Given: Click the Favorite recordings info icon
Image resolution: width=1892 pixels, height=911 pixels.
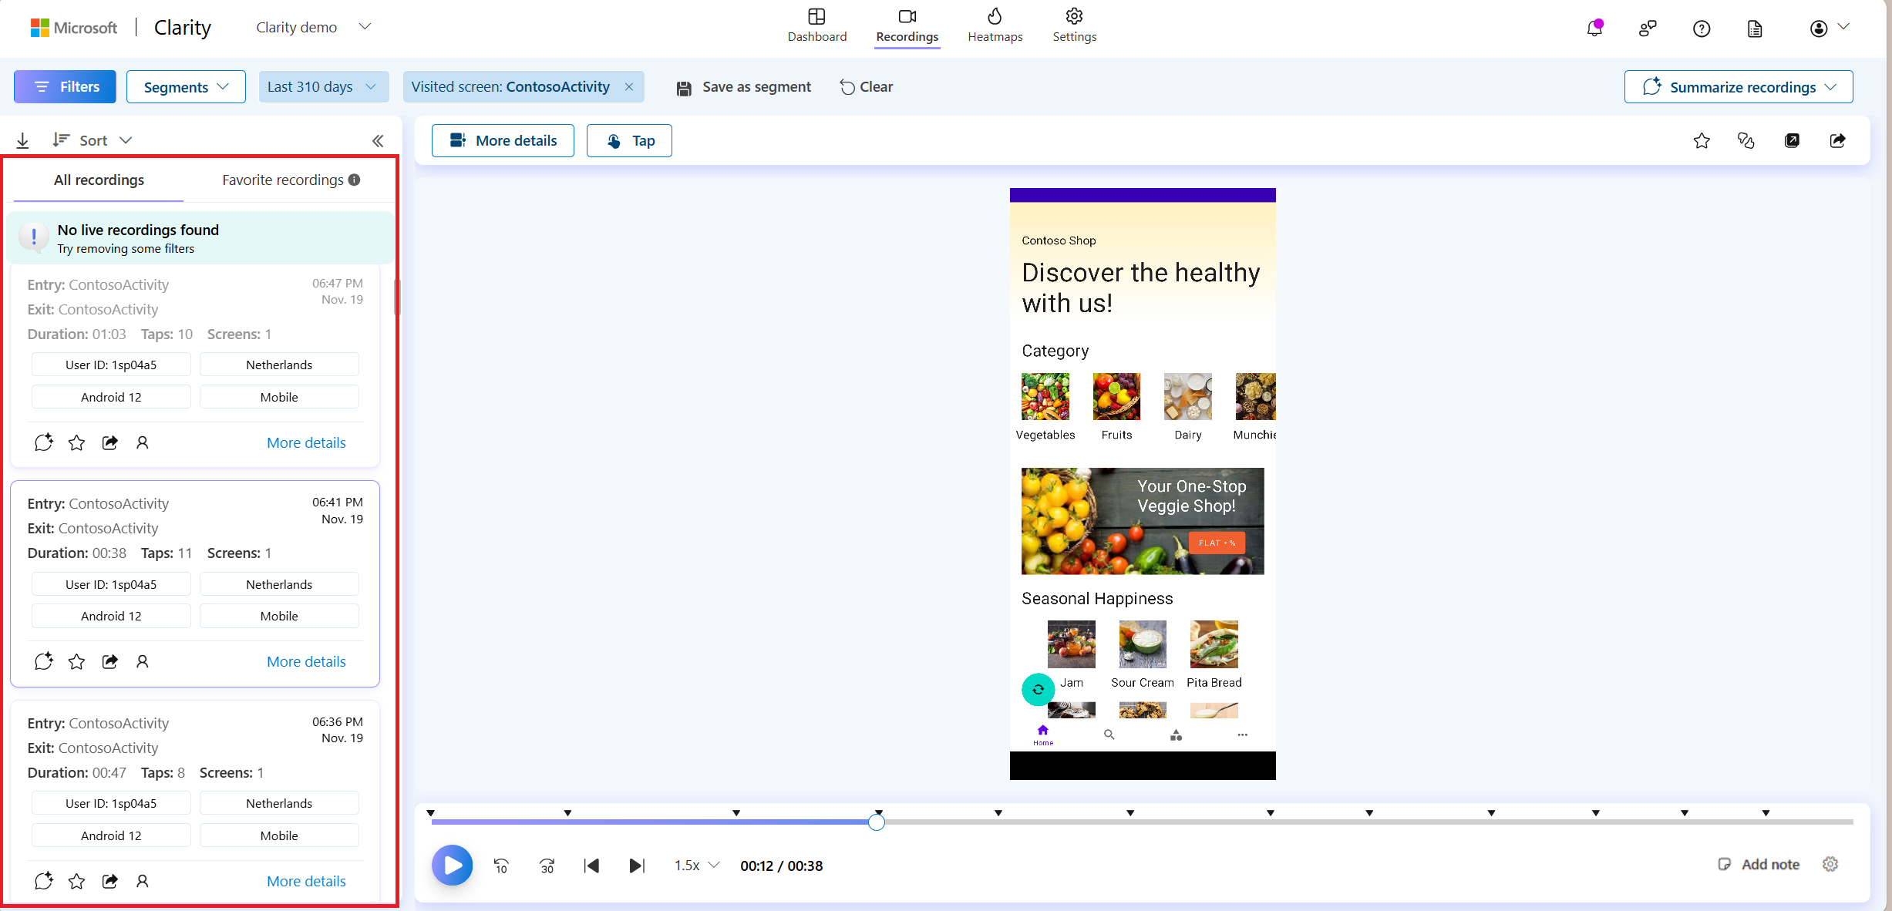Looking at the screenshot, I should [354, 180].
